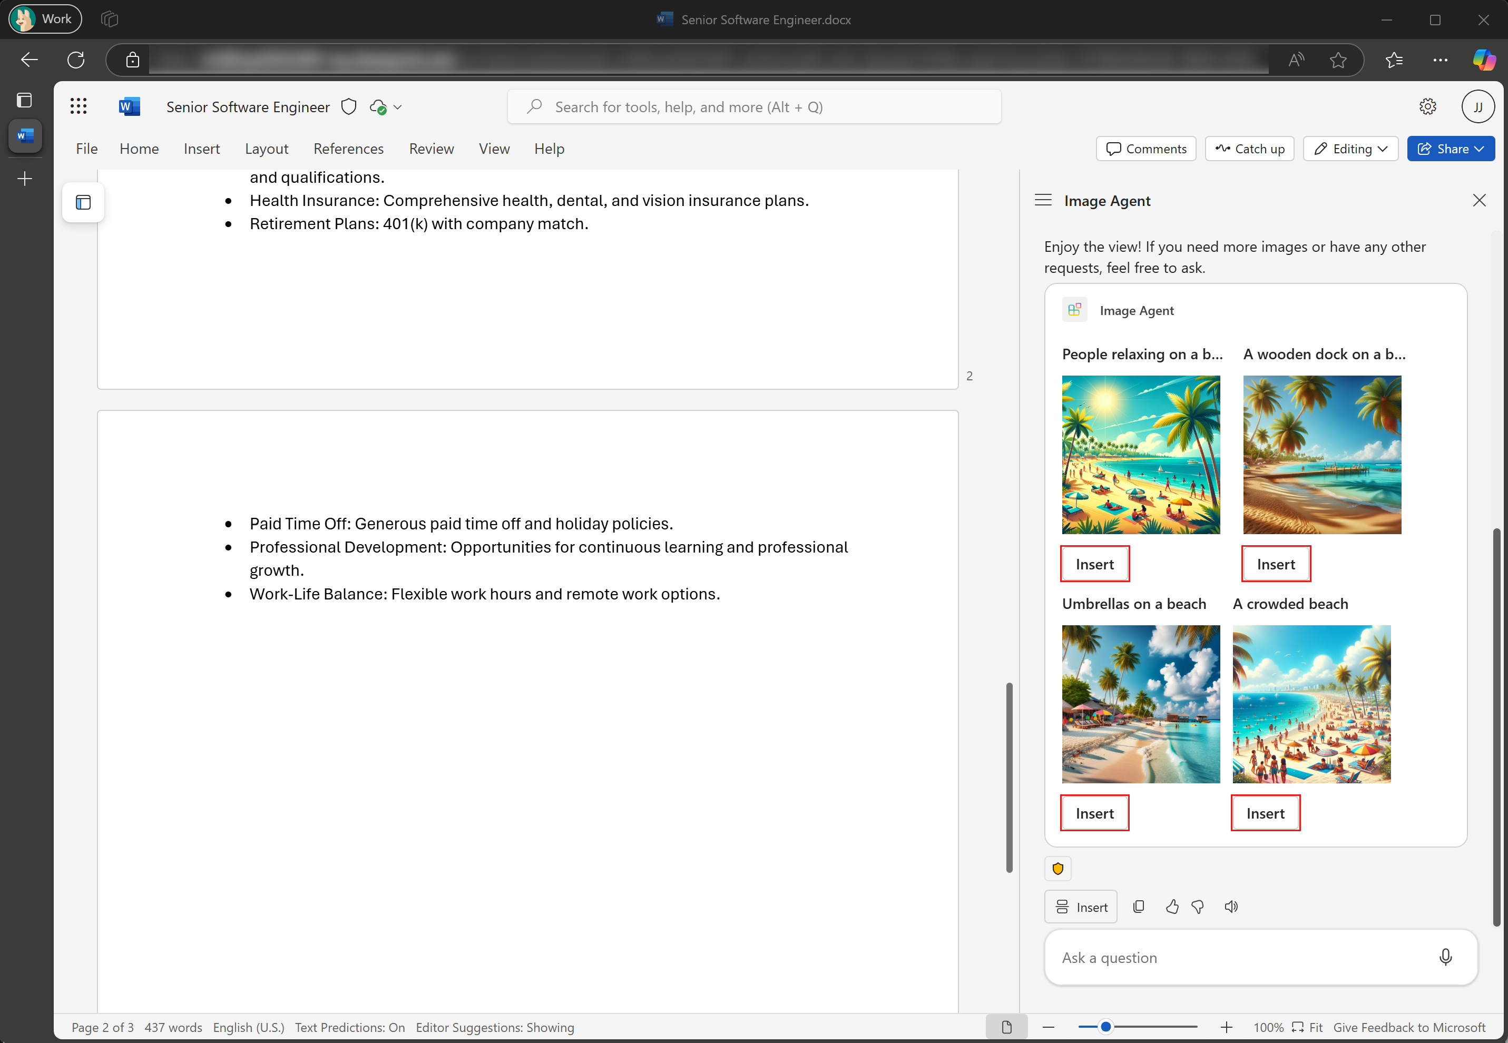This screenshot has width=1508, height=1043.
Task: Toggle Text Predictions in status bar
Action: click(x=350, y=1027)
